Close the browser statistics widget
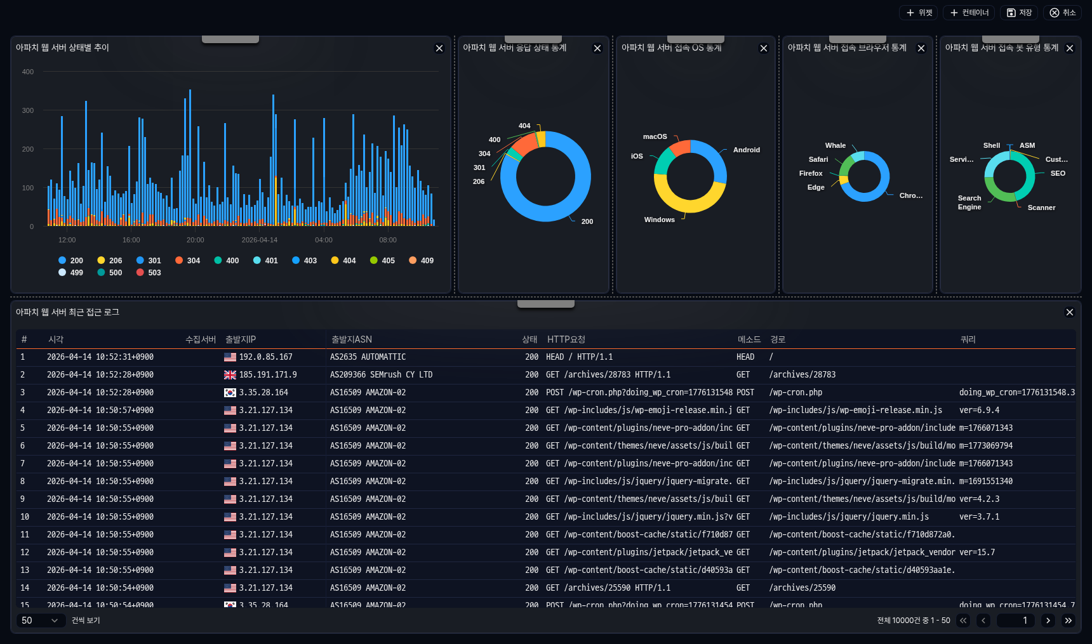The image size is (1092, 644). coord(921,48)
